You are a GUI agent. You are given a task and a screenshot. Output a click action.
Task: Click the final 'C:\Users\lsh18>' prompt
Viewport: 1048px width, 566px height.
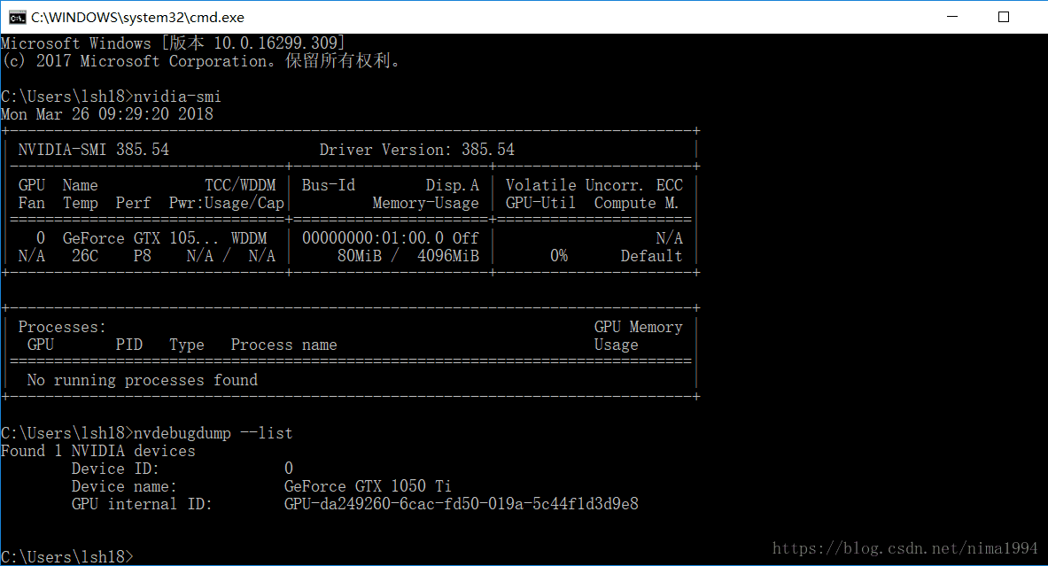pos(66,556)
